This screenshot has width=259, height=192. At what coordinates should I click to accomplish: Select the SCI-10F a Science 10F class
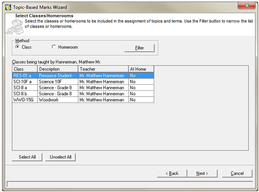click(83, 82)
